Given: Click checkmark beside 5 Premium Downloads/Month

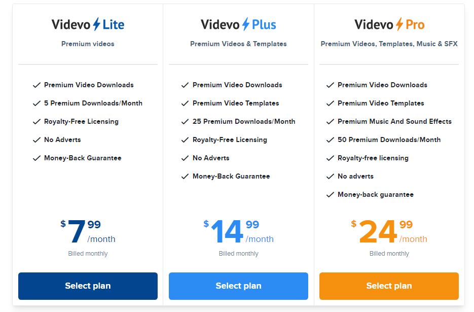Looking at the screenshot, I should 37,103.
